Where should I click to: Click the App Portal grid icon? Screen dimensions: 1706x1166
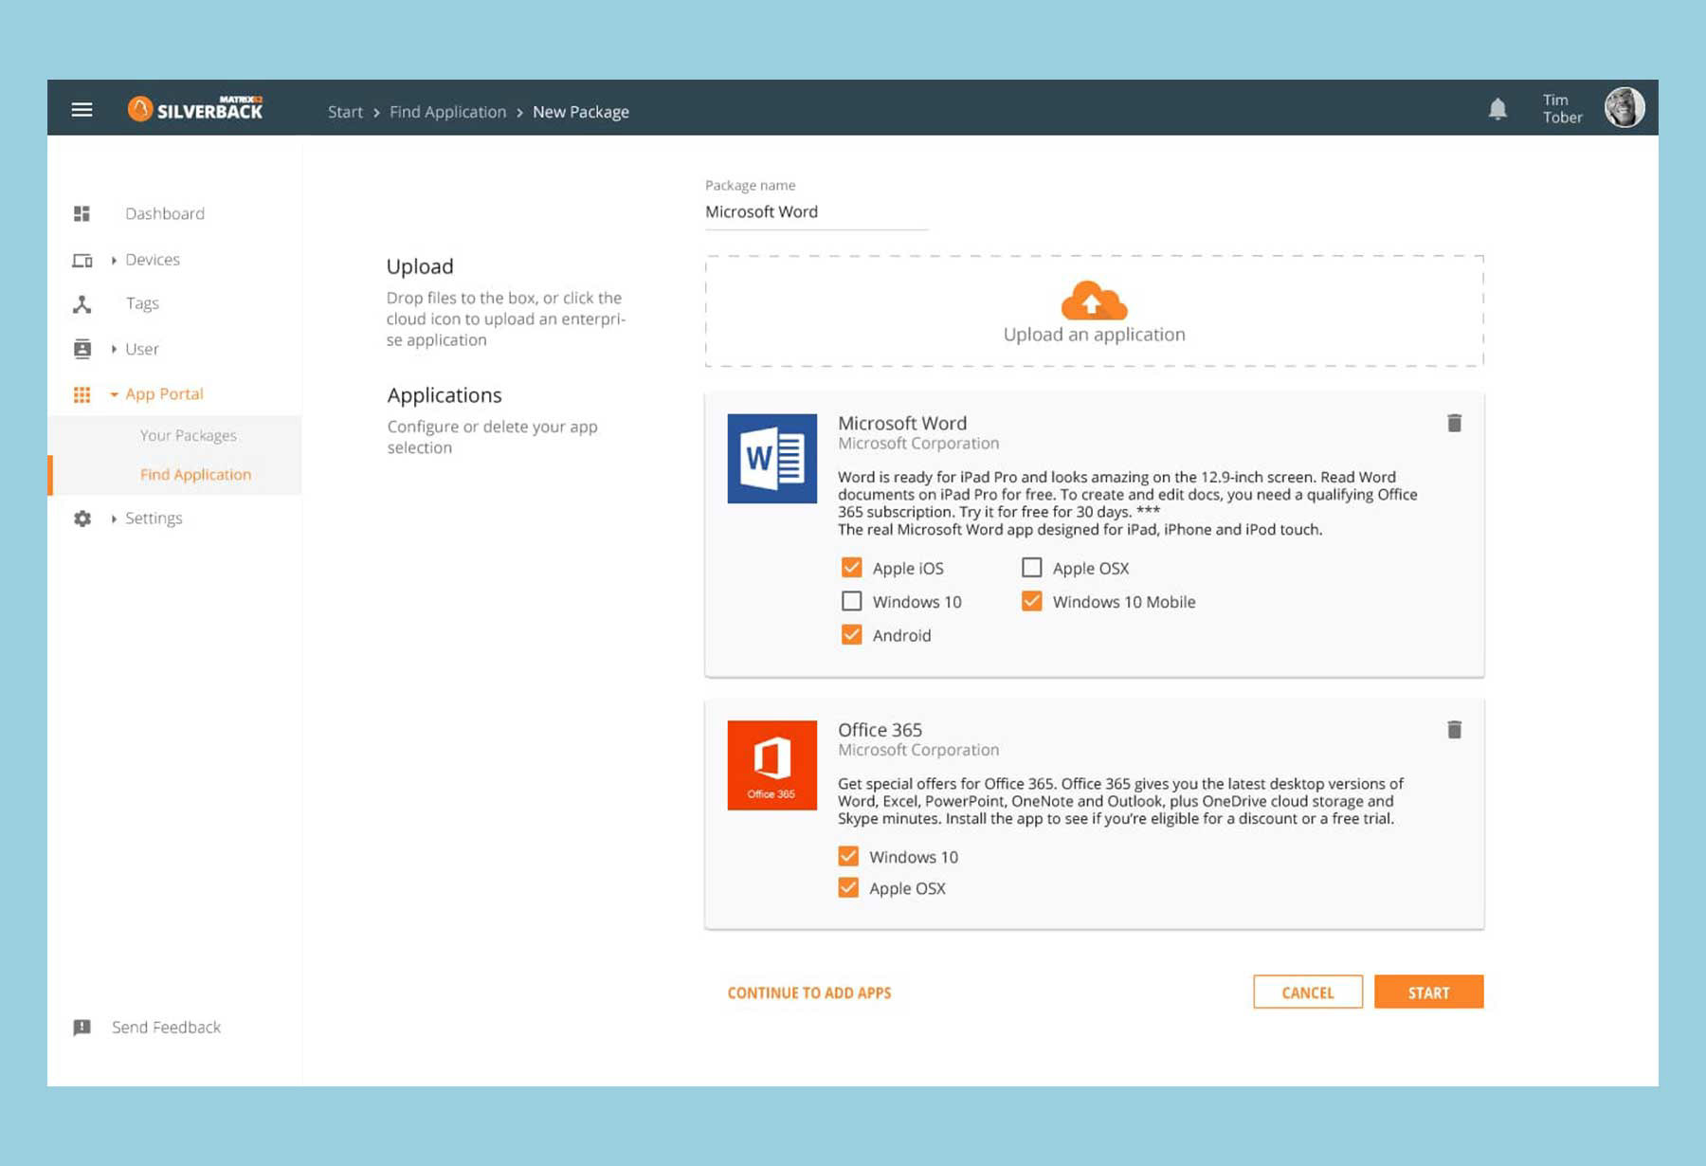click(82, 394)
